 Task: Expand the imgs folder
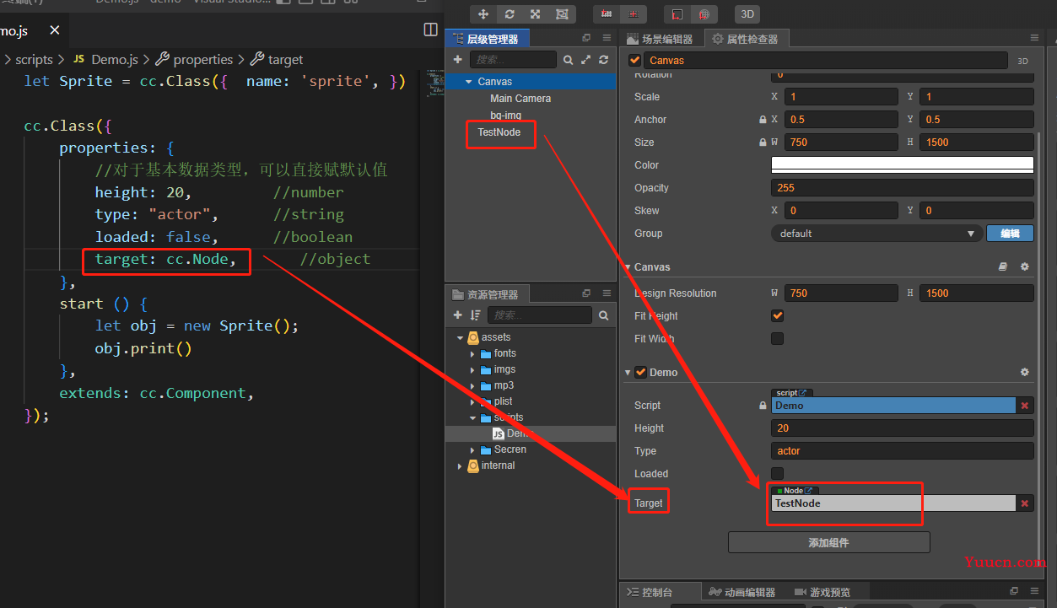tap(472, 369)
